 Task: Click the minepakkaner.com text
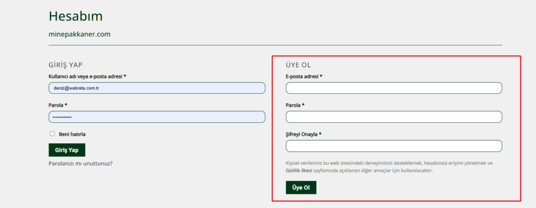80,34
